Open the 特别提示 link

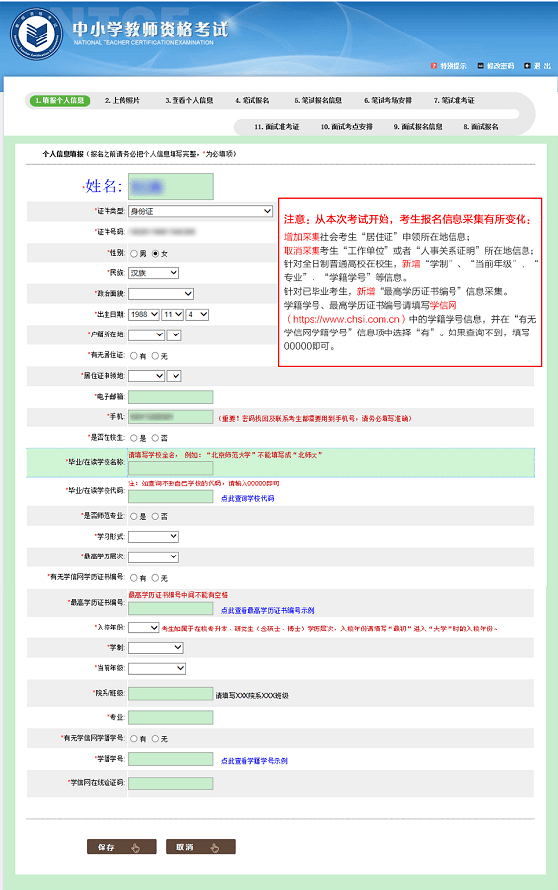coord(453,66)
